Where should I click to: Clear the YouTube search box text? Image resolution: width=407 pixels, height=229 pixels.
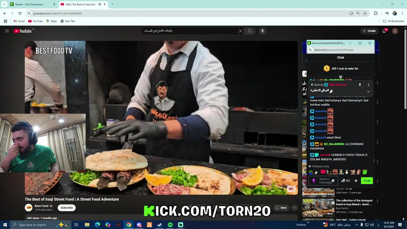tap(240, 31)
